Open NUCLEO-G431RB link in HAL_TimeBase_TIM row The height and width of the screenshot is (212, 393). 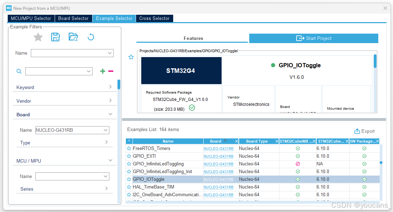[x=218, y=187]
